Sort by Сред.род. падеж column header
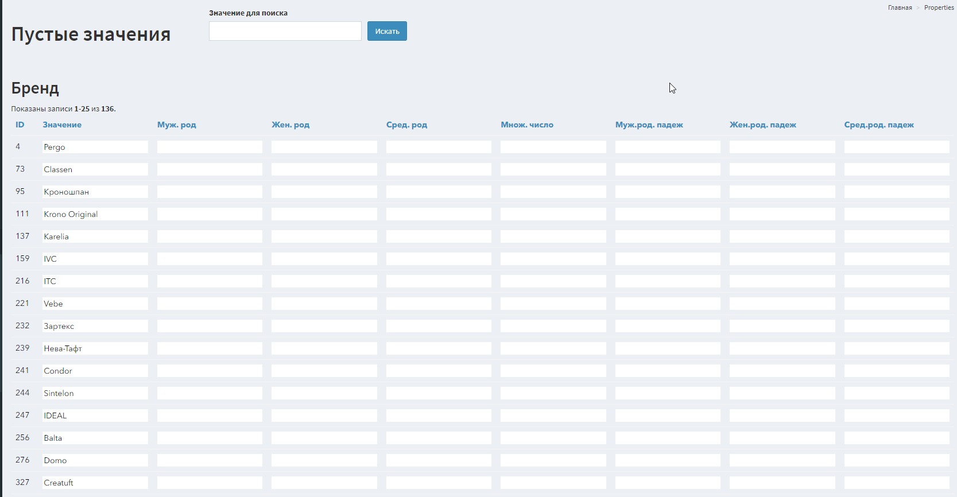The image size is (957, 497). pos(879,125)
